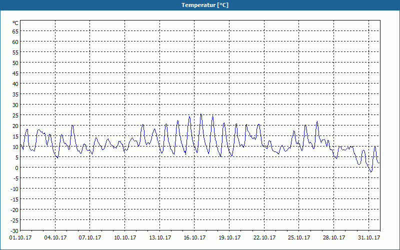Click the °C unit label on axis
This screenshot has height=250, width=400.
coord(15,23)
